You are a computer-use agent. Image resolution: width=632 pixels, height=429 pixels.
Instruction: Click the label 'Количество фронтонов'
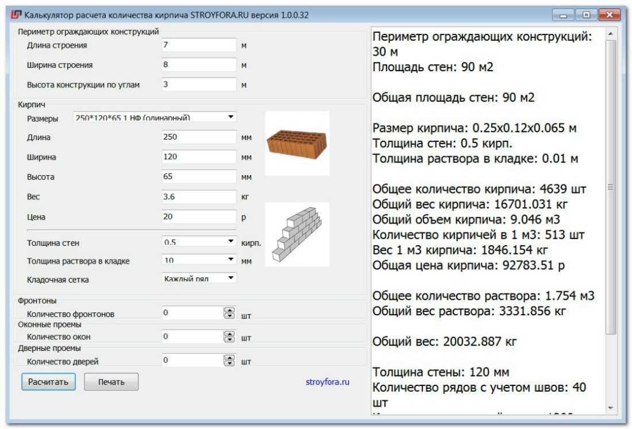tap(71, 314)
